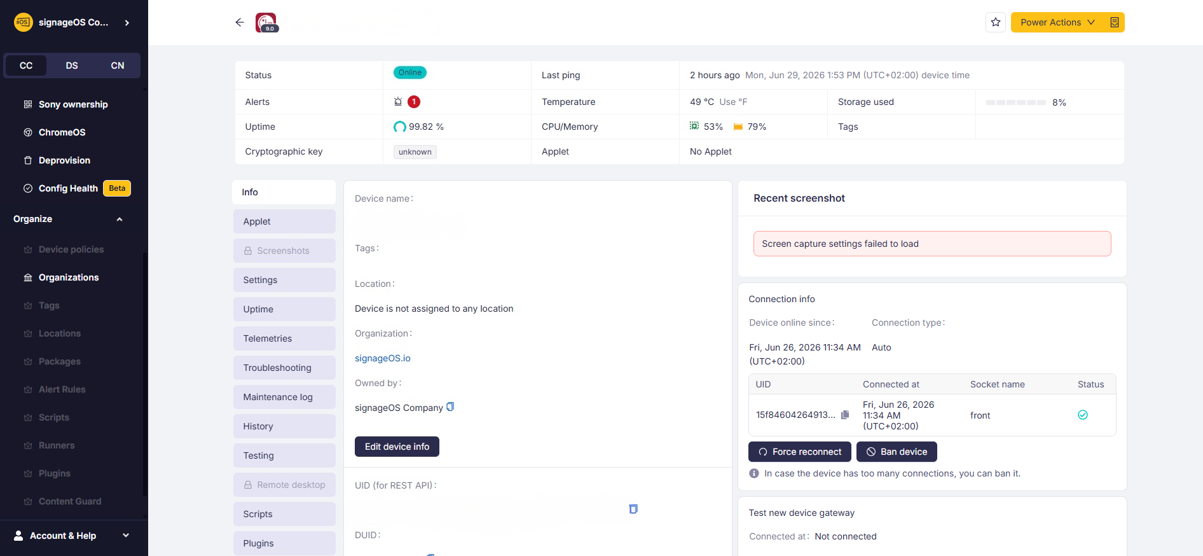Screen dimensions: 1203x556
Task: Open the Power Actions dropdown
Action: coord(1058,22)
